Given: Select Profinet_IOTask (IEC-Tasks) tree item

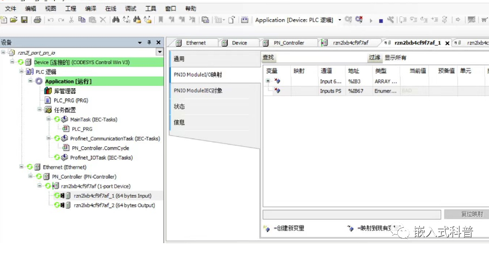Looking at the screenshot, I should [102, 158].
